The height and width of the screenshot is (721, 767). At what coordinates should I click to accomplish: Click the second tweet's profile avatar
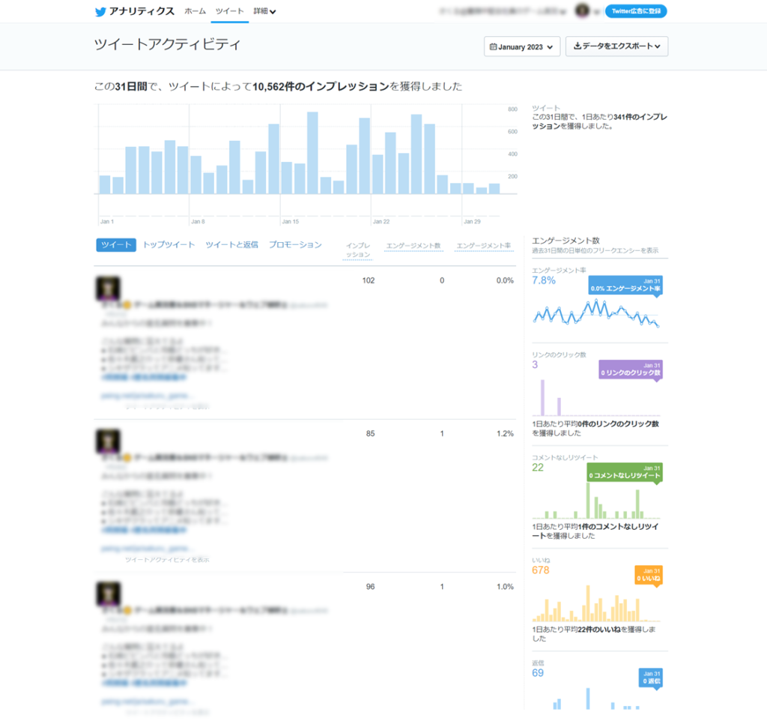(108, 441)
